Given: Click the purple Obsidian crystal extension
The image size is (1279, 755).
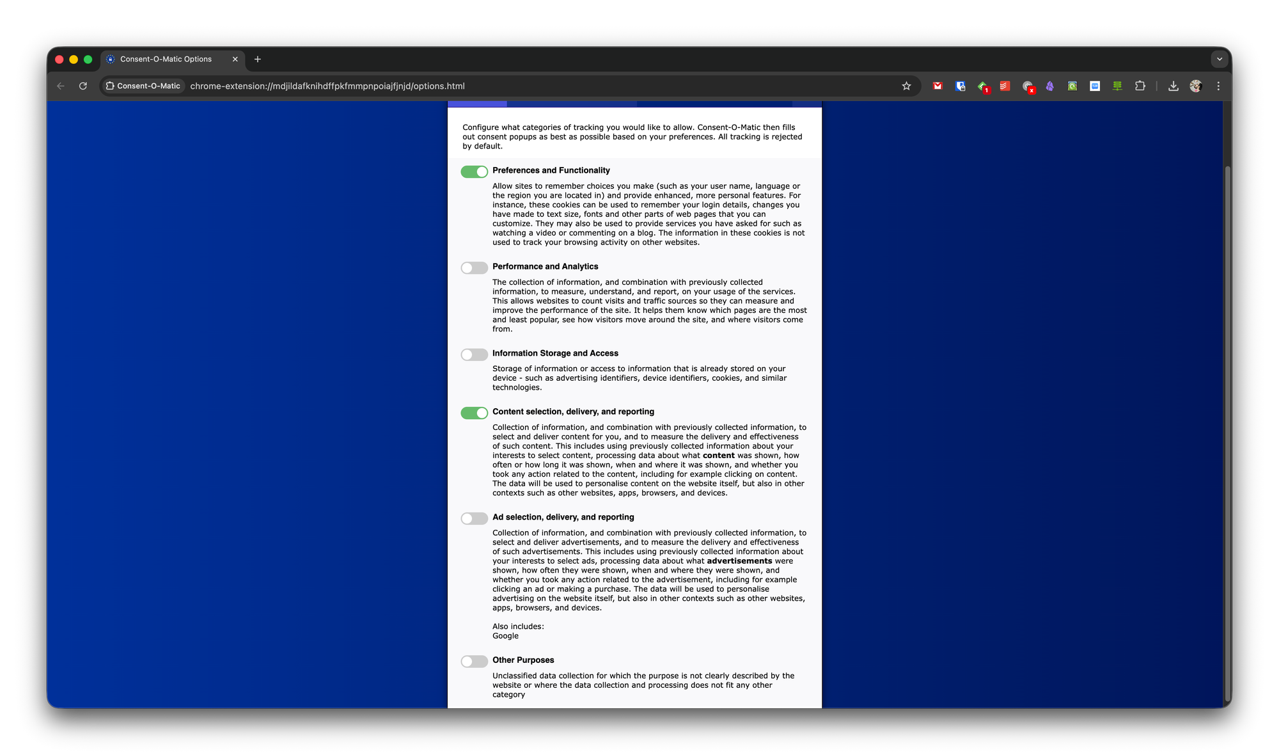Looking at the screenshot, I should point(1049,86).
